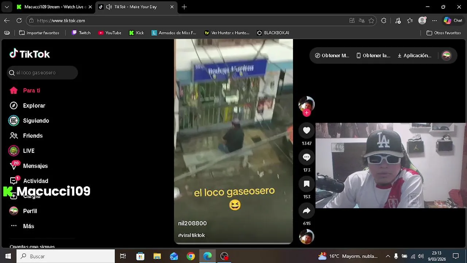Image resolution: width=467 pixels, height=263 pixels.
Task: Open Explorar in TikTok sidebar
Action: point(27,106)
